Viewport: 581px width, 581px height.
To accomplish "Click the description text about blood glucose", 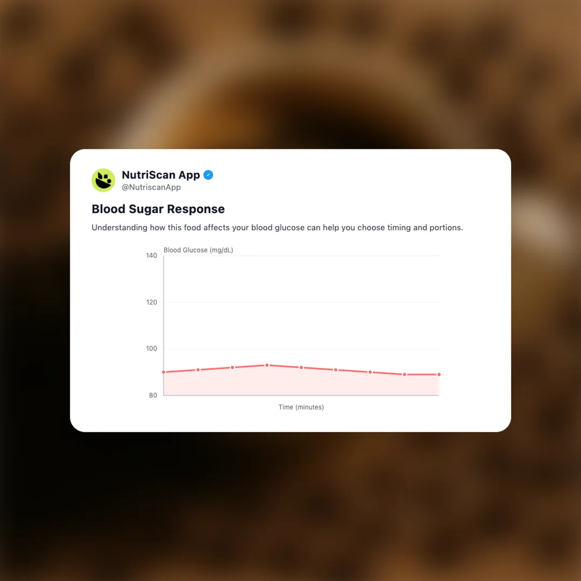I will [x=277, y=228].
